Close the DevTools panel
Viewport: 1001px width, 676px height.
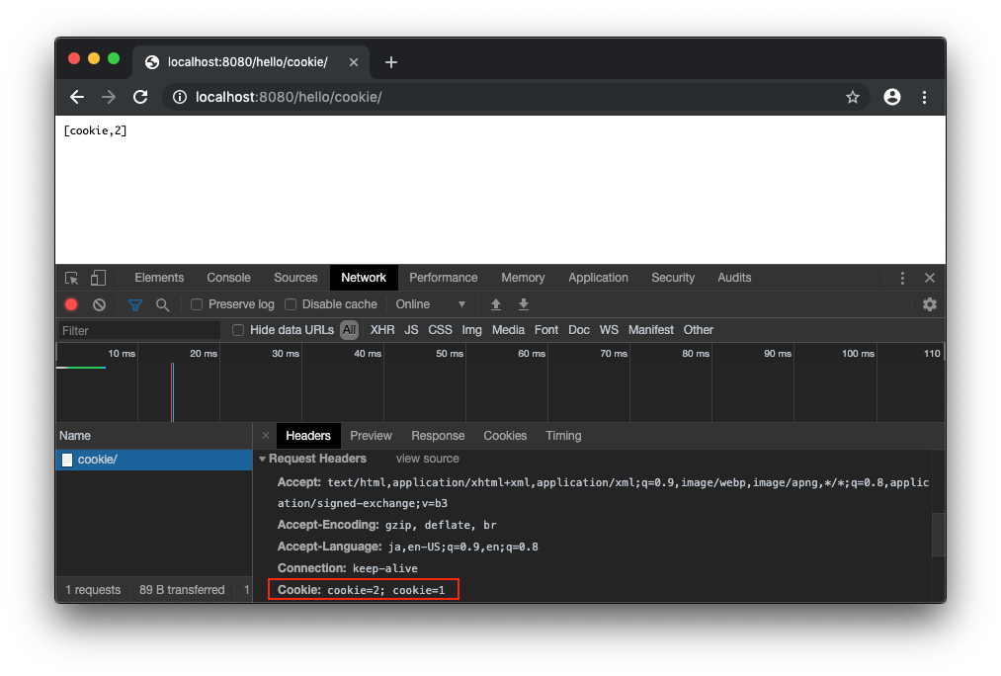click(930, 278)
